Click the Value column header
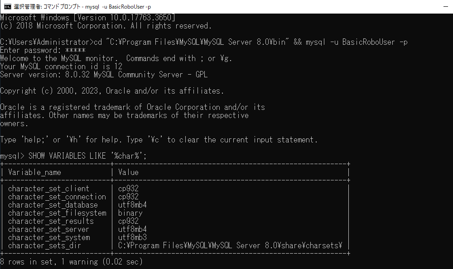 (x=128, y=172)
